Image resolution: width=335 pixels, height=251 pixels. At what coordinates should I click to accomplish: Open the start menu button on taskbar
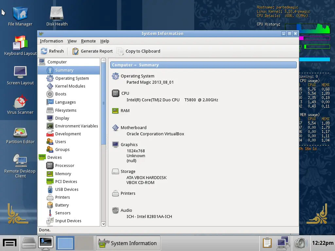point(9,243)
